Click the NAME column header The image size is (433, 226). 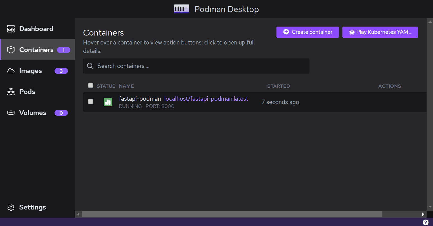click(126, 86)
